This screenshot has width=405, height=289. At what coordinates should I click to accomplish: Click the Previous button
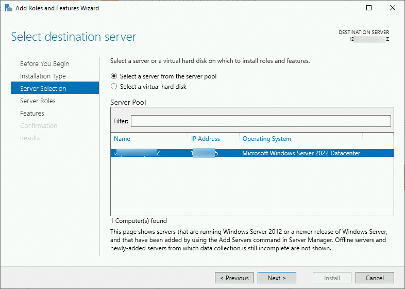point(234,278)
